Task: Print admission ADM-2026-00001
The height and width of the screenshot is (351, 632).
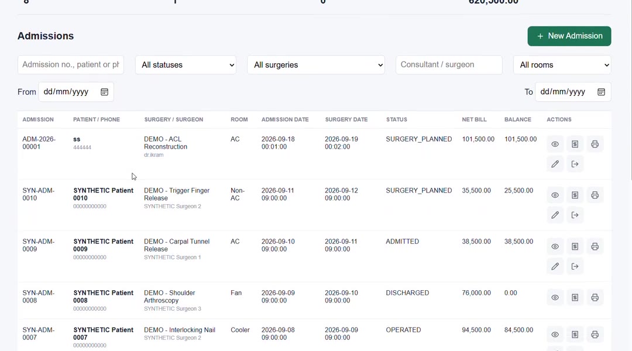Action: 595,144
